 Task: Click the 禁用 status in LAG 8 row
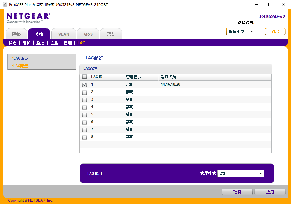pyautogui.click(x=130, y=137)
